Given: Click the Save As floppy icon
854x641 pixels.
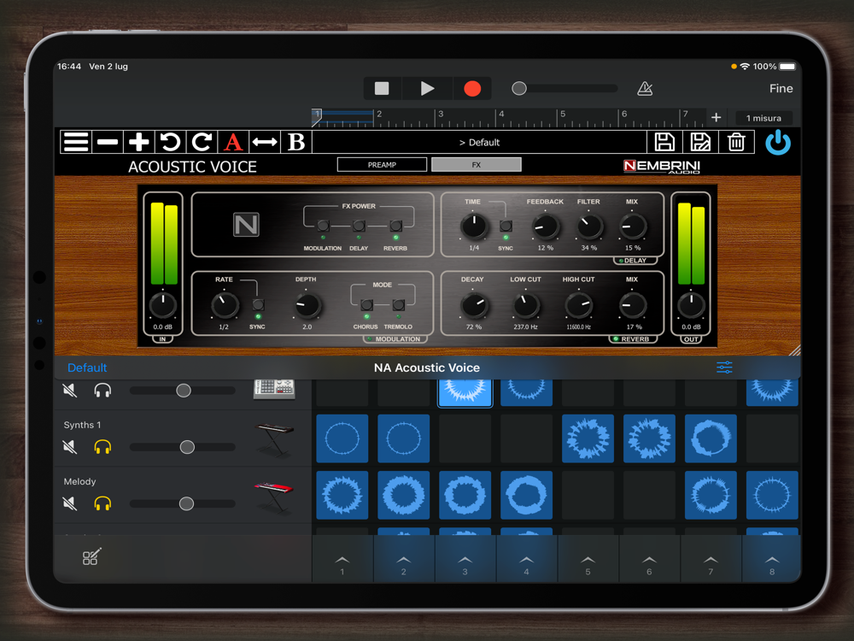Looking at the screenshot, I should pos(700,142).
